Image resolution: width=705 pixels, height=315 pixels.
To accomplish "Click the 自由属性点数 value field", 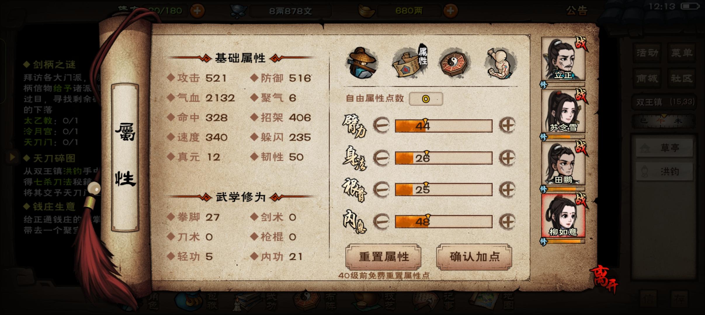I will coord(426,99).
